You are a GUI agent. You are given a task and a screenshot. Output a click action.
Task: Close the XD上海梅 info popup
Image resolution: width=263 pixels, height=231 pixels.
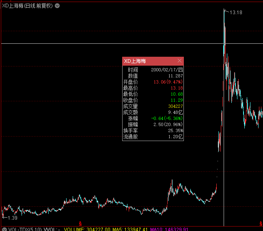click(x=179, y=61)
